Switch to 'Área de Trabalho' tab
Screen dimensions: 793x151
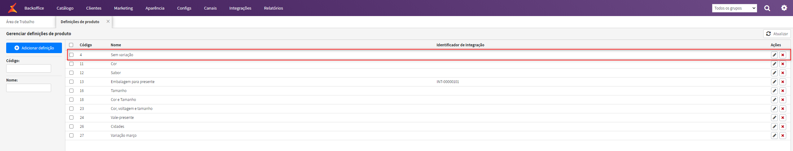pyautogui.click(x=20, y=22)
